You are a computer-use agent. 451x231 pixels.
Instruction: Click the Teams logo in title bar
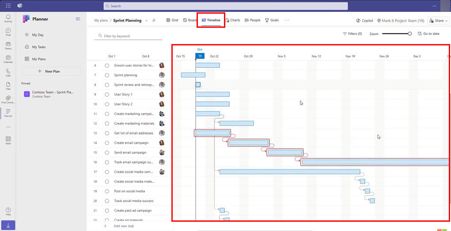20,6
